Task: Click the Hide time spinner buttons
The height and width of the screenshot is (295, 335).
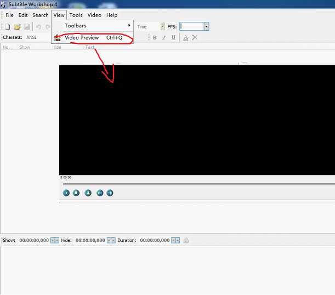Action: (x=111, y=241)
